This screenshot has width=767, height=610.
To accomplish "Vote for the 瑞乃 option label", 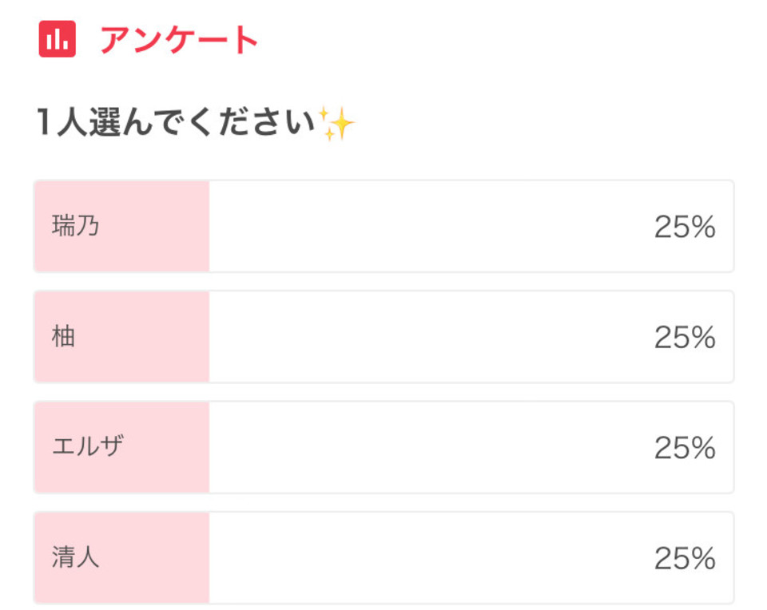I will [x=76, y=226].
